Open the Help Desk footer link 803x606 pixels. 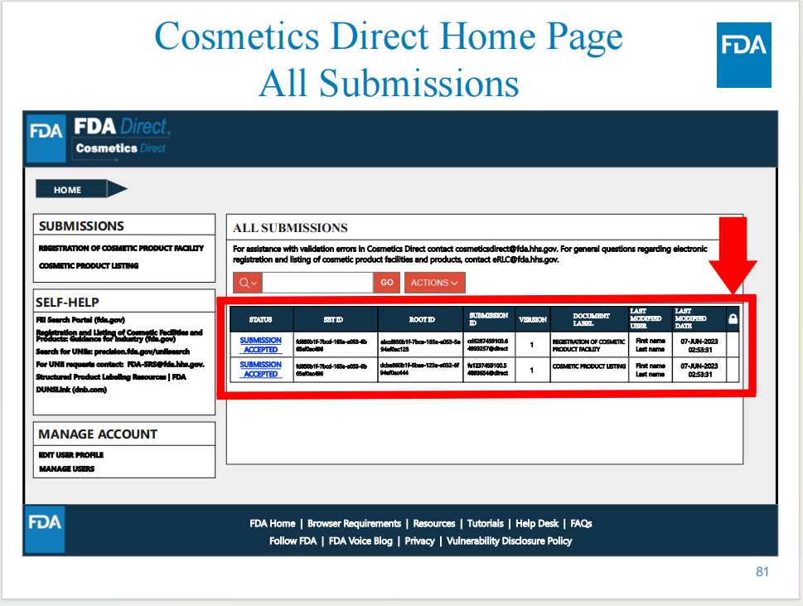[537, 524]
